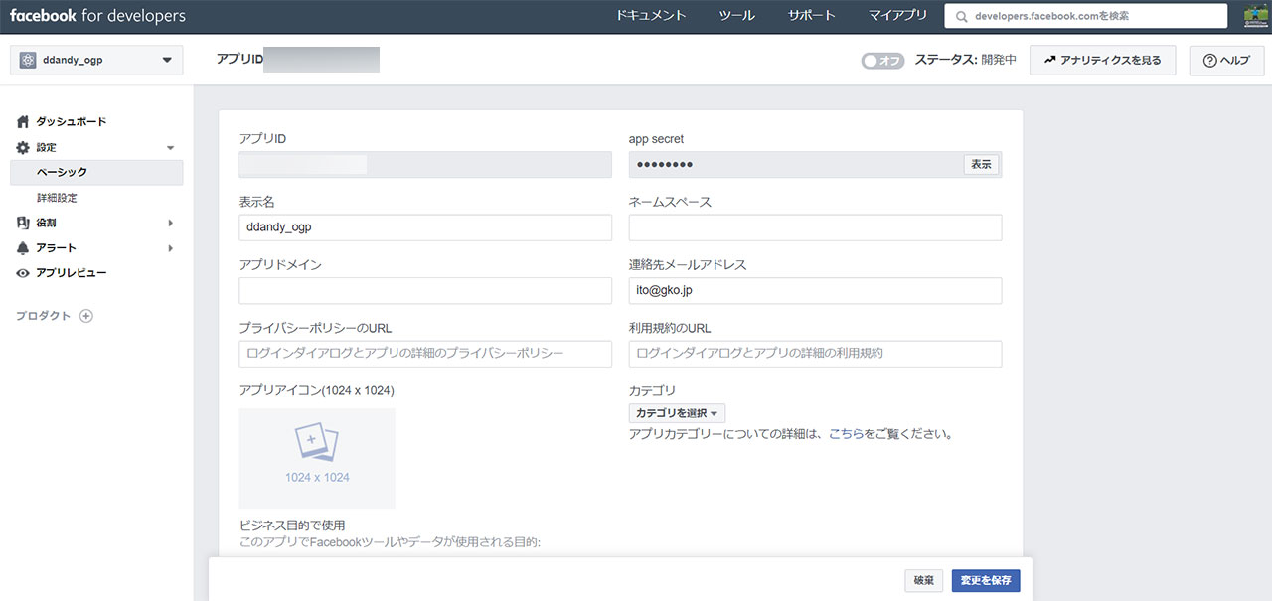This screenshot has width=1272, height=601.
Task: Click 破棄 to discard changes
Action: pos(923,581)
